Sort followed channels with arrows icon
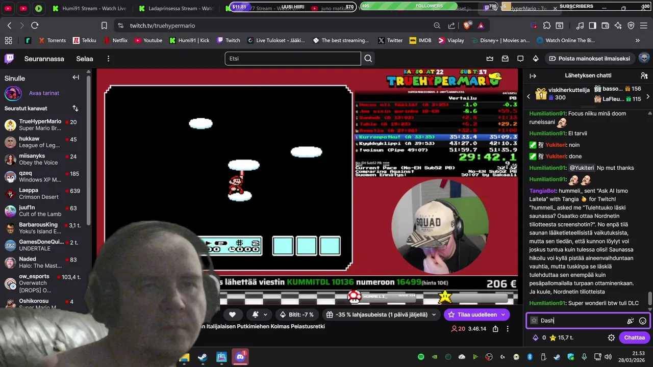The width and height of the screenshot is (653, 367). click(x=76, y=108)
